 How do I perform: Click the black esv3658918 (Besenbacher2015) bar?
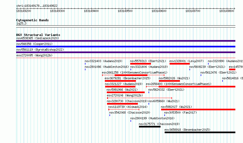tap(200, 132)
